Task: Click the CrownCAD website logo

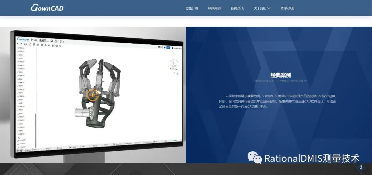Action: pyautogui.click(x=47, y=8)
